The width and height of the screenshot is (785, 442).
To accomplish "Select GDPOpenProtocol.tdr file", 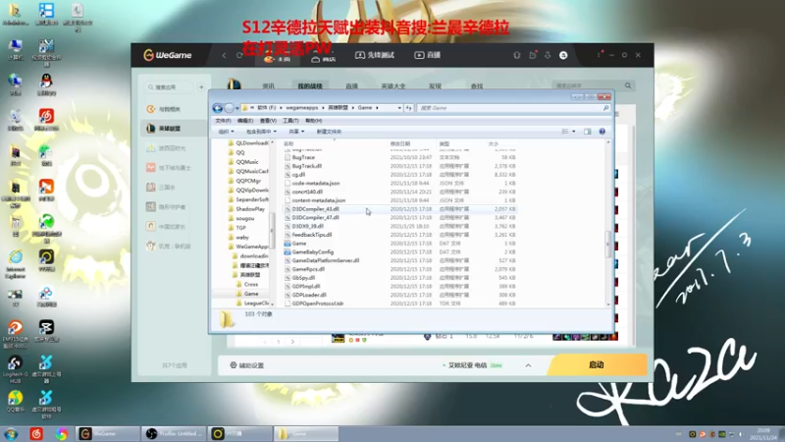I will [x=318, y=304].
